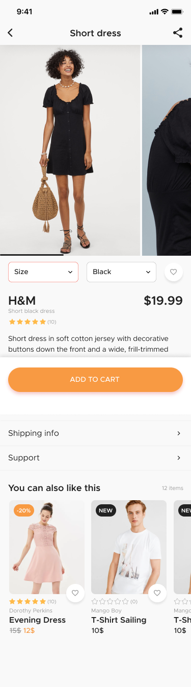Toggle favorite on Evening Dress card
191x687 pixels.
tap(75, 593)
